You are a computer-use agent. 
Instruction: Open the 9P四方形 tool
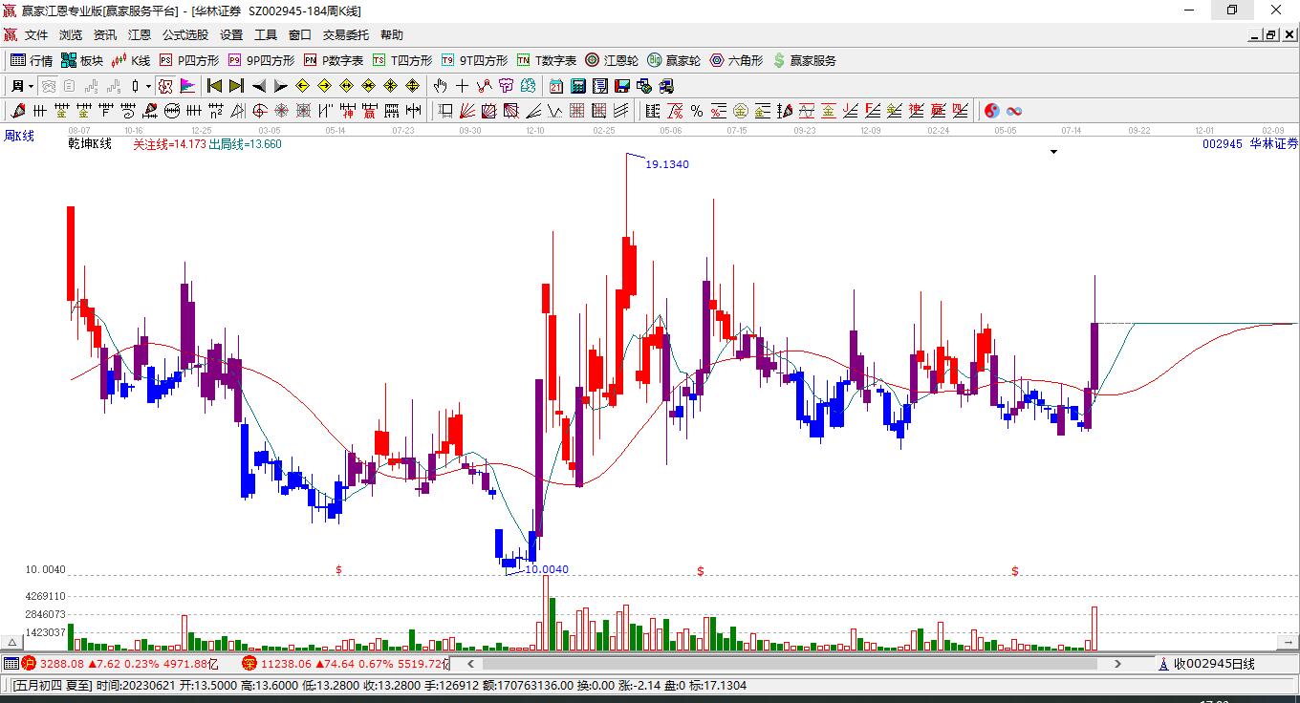[261, 60]
